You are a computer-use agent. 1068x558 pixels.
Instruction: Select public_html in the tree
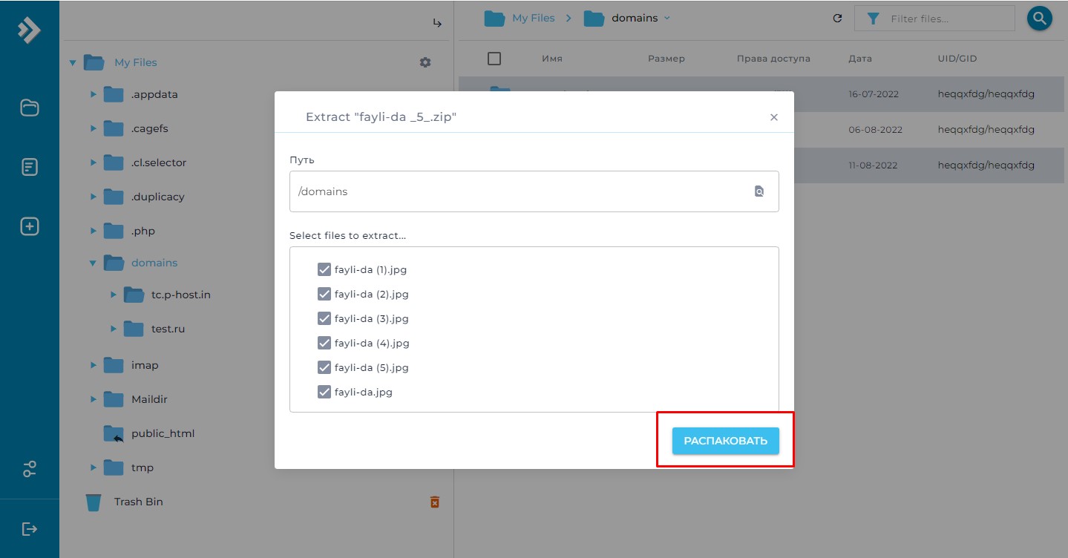(x=163, y=433)
